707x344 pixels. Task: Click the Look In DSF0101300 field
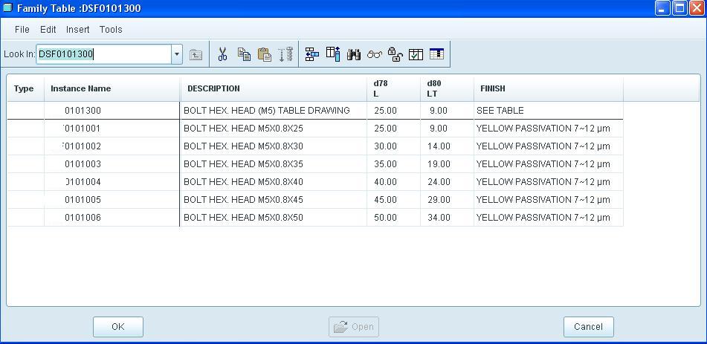click(x=103, y=54)
